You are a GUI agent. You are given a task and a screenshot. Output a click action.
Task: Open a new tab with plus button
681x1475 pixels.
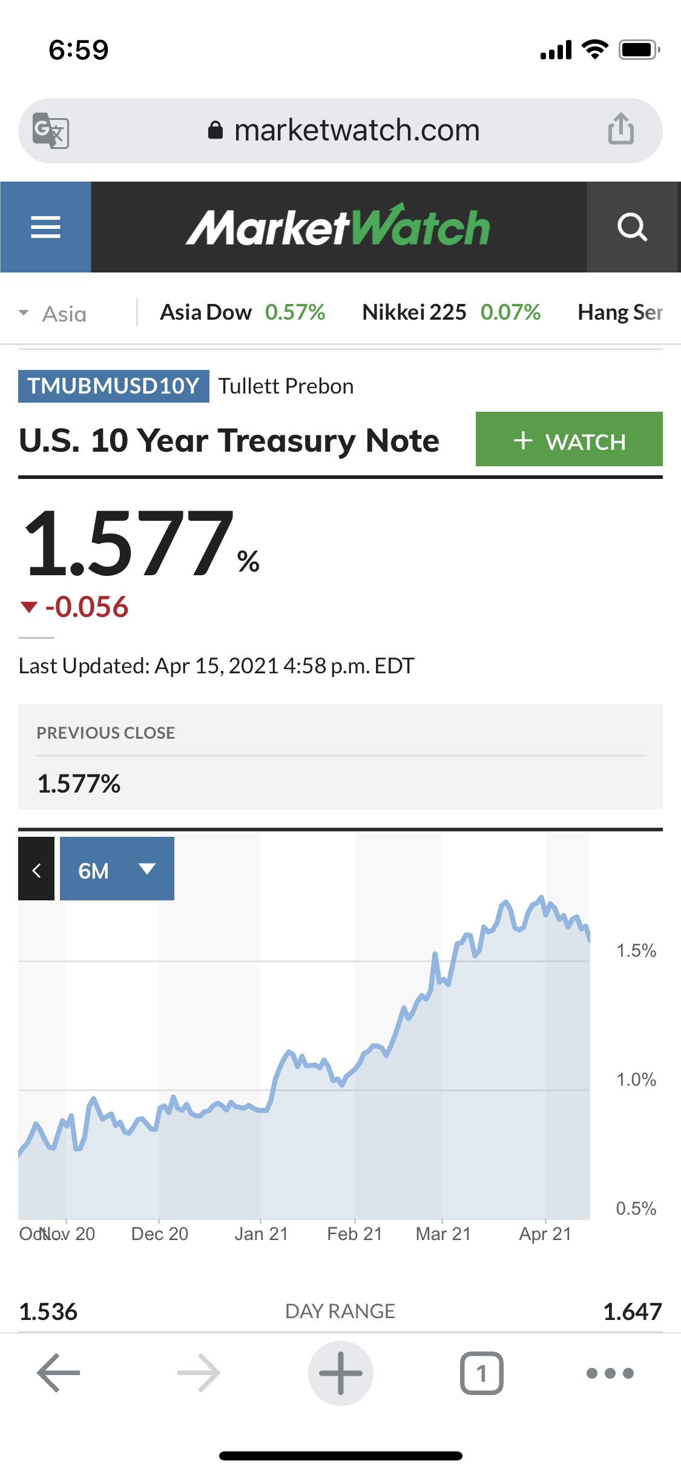(340, 1373)
